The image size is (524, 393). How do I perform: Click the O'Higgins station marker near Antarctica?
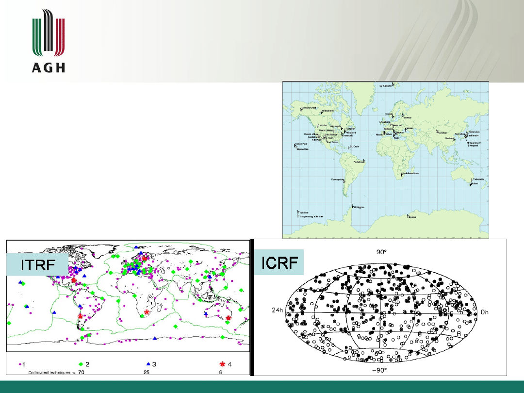click(x=353, y=206)
